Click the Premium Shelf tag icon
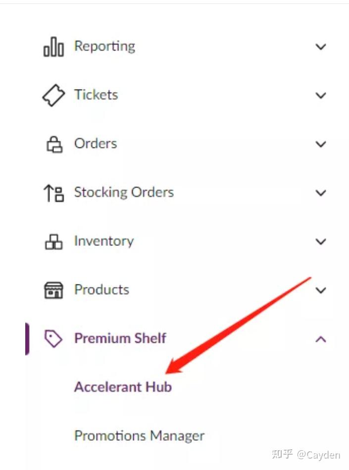Viewport: 349px width, 470px height. [53, 338]
